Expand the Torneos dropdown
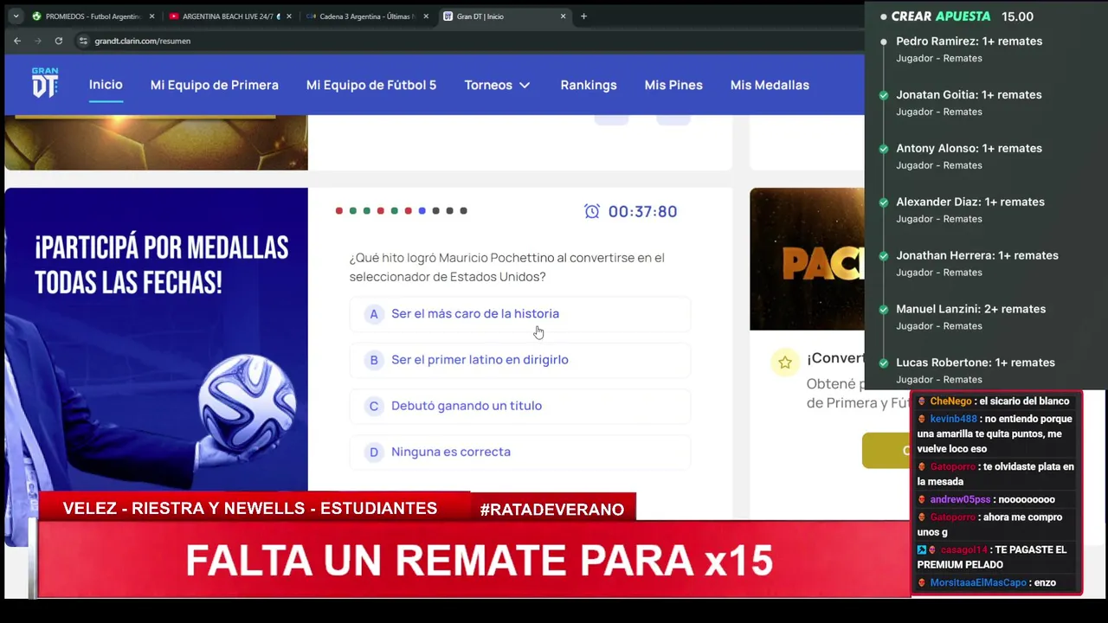 click(x=498, y=85)
